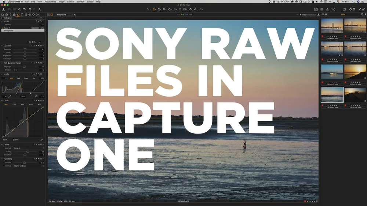Select the White Balance picker tool
This screenshot has height=206, width=367.
tap(190, 10)
